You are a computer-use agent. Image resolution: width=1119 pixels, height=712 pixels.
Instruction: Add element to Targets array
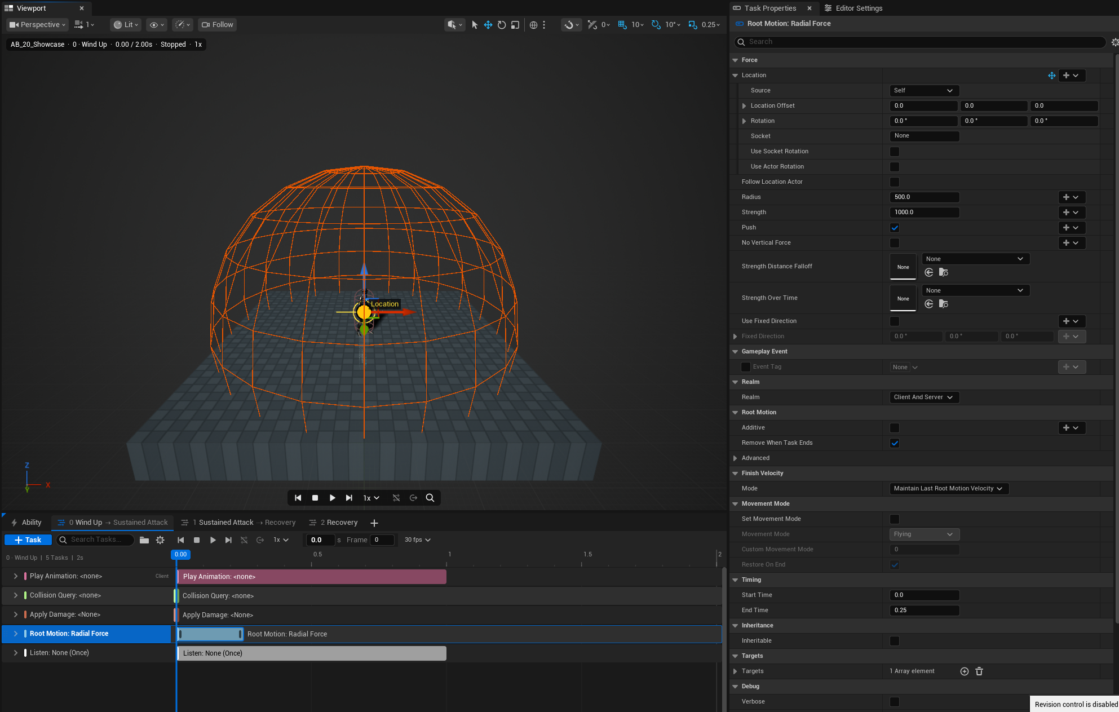[x=965, y=671]
